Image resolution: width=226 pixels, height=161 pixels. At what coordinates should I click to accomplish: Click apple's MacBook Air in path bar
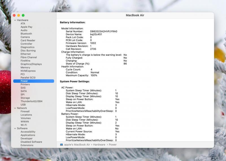tap(77, 145)
